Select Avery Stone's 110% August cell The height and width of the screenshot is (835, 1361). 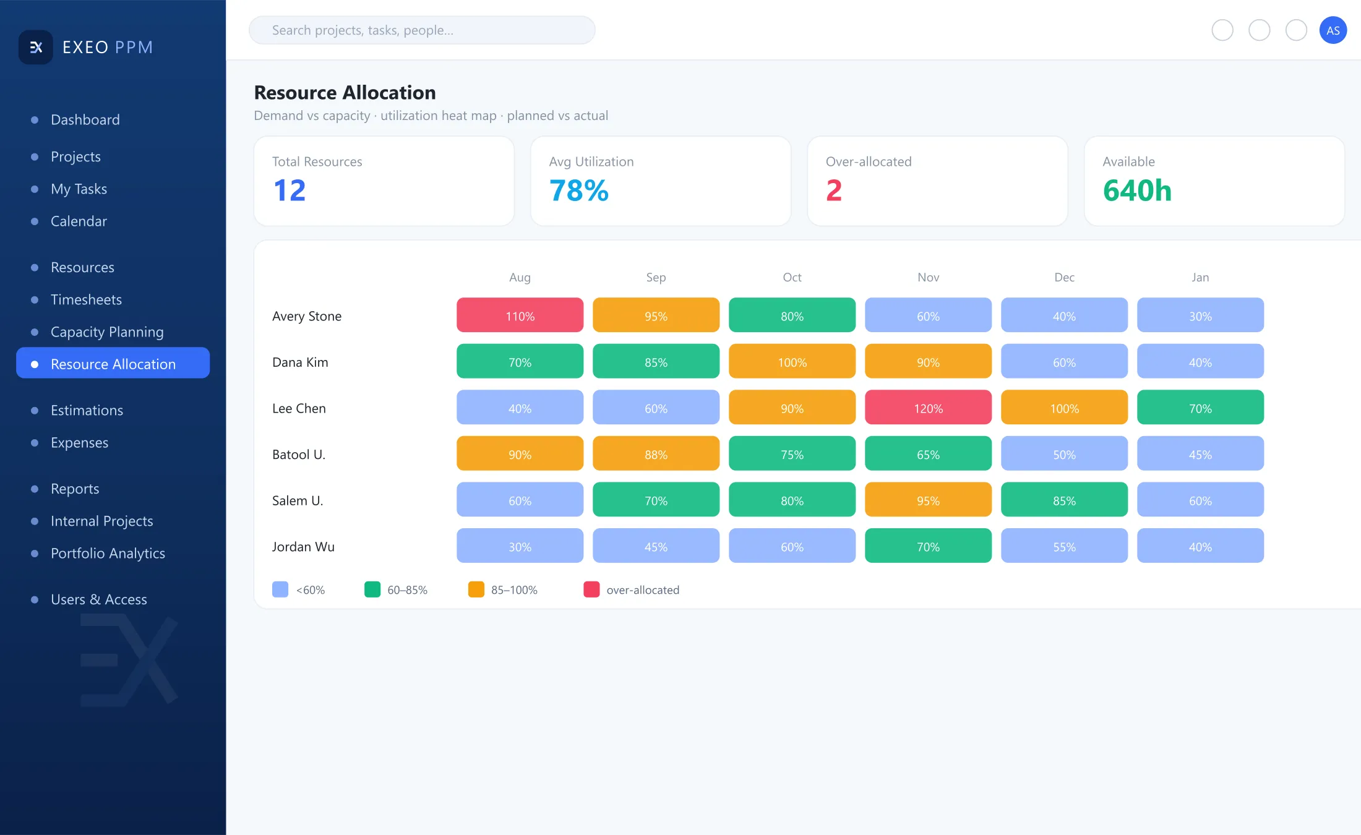point(520,315)
